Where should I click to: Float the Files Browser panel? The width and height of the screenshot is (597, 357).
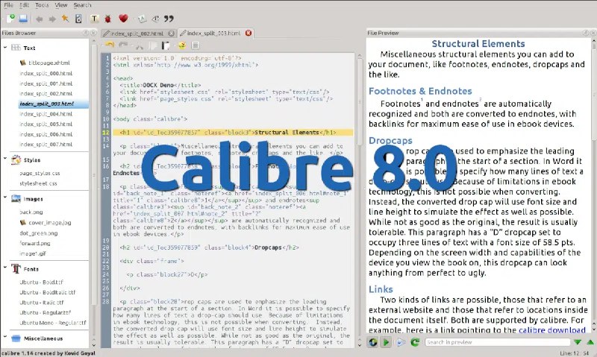pyautogui.click(x=86, y=33)
